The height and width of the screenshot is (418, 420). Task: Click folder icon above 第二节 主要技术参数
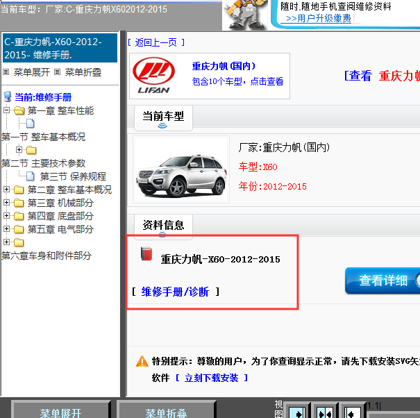[31, 150]
